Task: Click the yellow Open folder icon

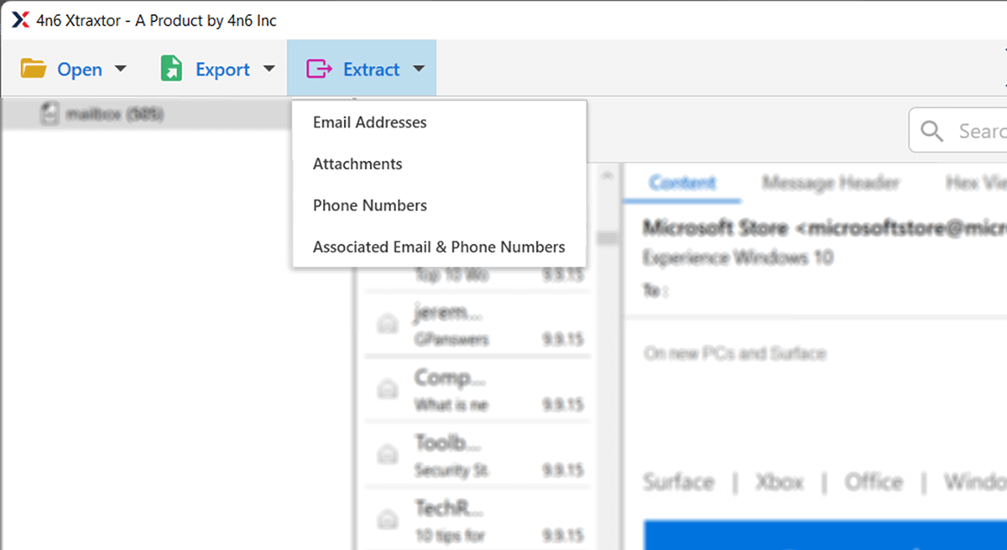Action: click(x=34, y=69)
